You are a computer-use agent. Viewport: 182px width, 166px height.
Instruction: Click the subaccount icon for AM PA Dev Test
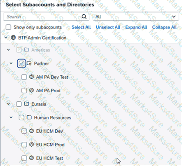pyautogui.click(x=31, y=77)
